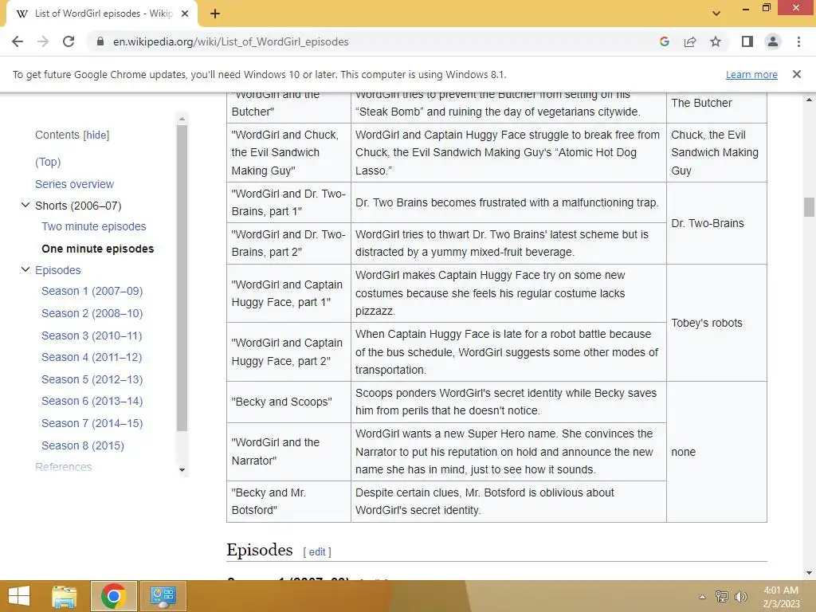Screen dimensions: 816x612
Task: Click the address bar URL field
Action: (230, 41)
